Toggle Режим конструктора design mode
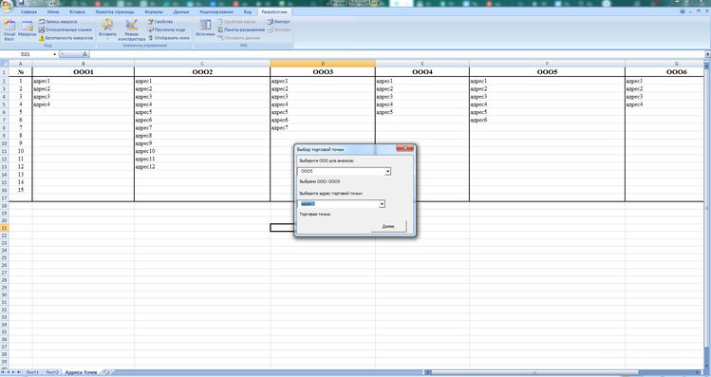The width and height of the screenshot is (711, 377). coord(132,30)
